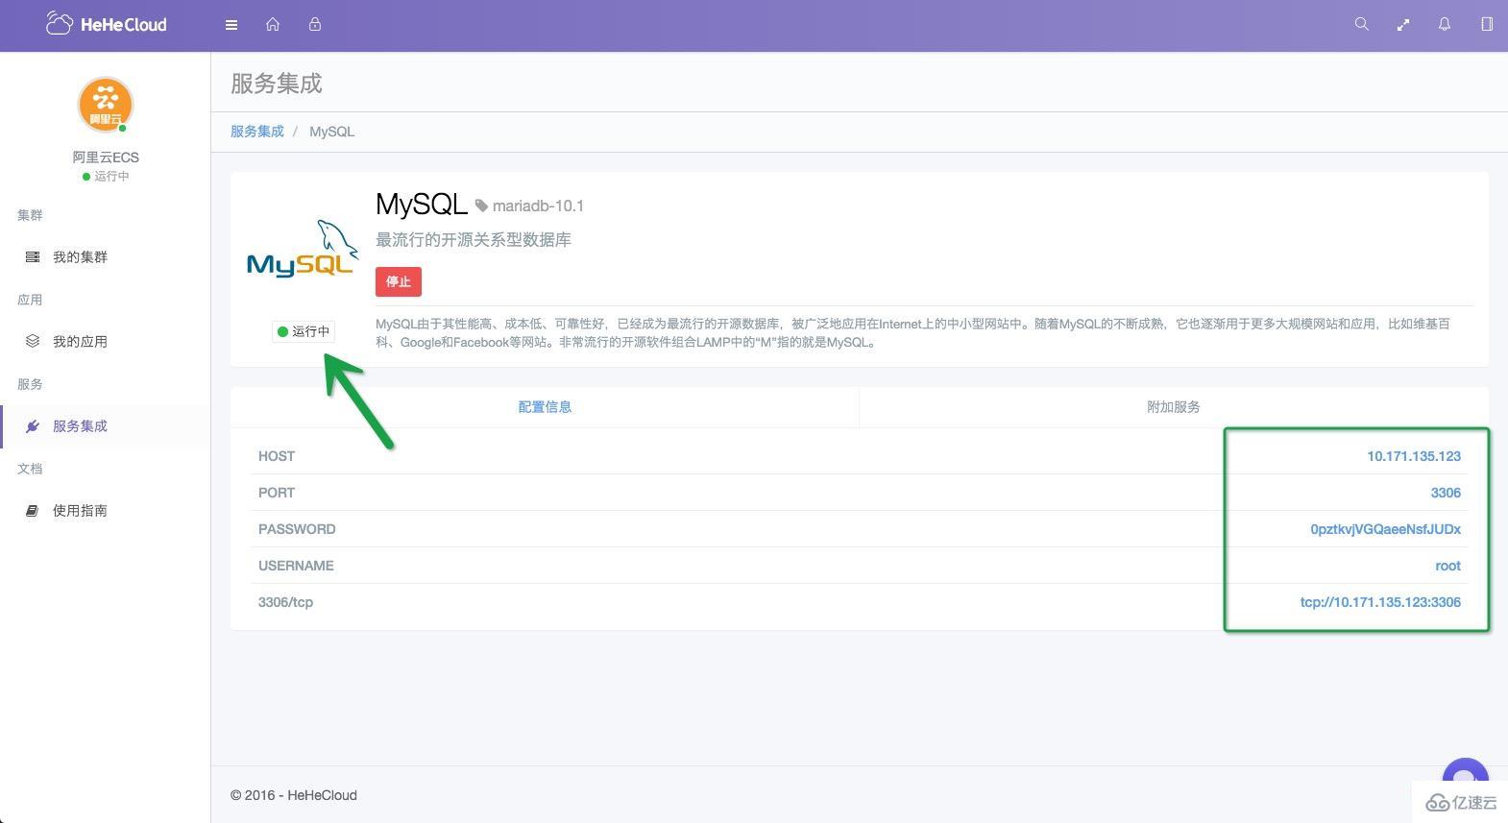Open the right panel layout icon

point(1487,24)
